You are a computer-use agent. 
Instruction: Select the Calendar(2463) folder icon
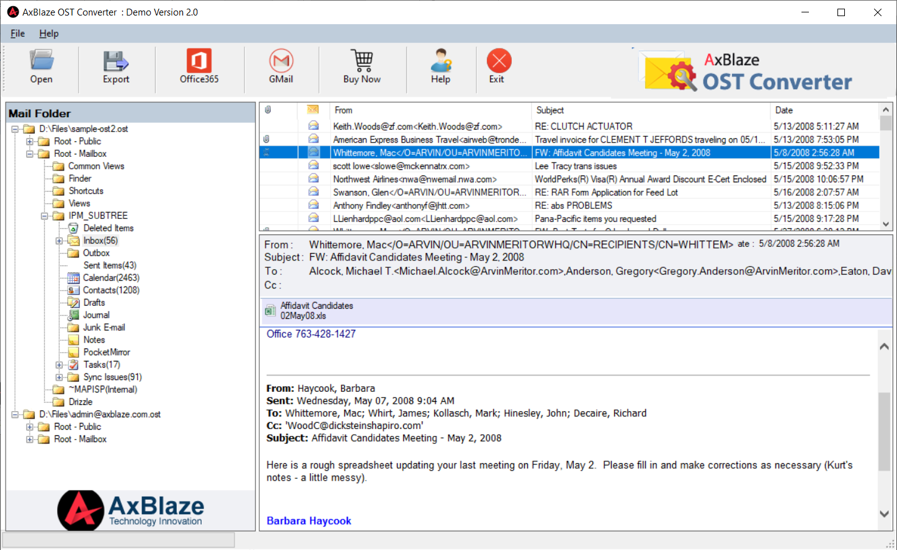point(73,278)
